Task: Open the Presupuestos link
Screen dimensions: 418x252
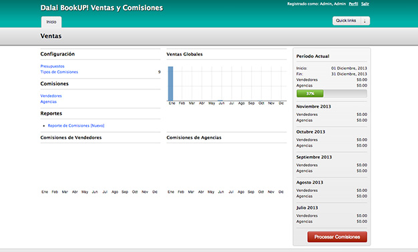Action: coord(52,66)
